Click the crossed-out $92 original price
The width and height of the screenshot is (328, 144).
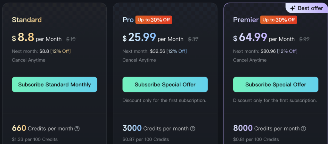click(304, 39)
